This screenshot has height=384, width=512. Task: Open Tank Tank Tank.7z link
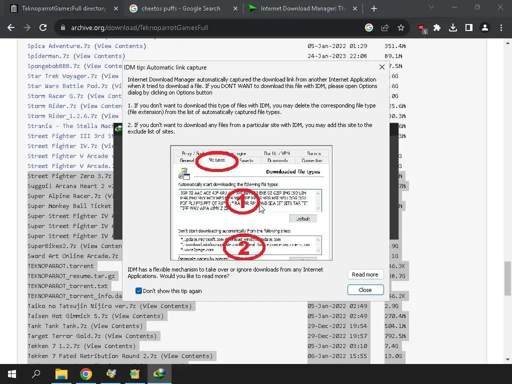tap(57, 326)
